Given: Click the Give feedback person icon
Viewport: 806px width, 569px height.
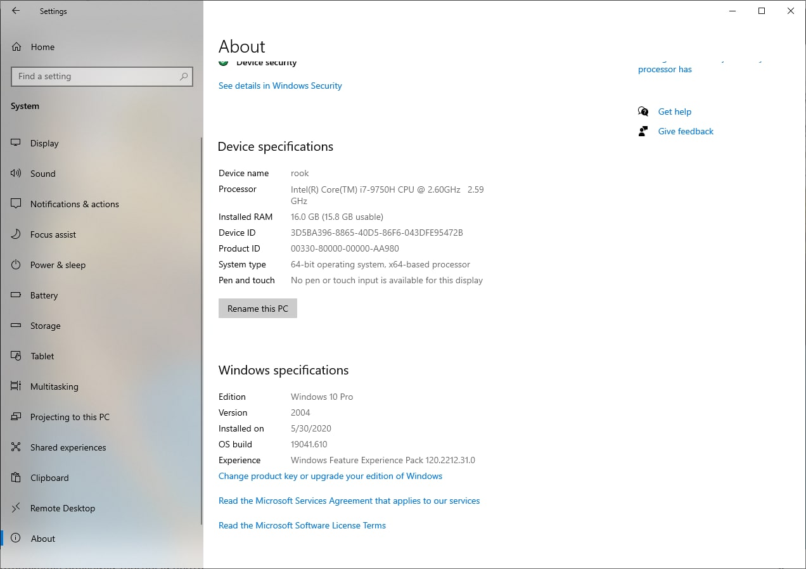Looking at the screenshot, I should [643, 131].
